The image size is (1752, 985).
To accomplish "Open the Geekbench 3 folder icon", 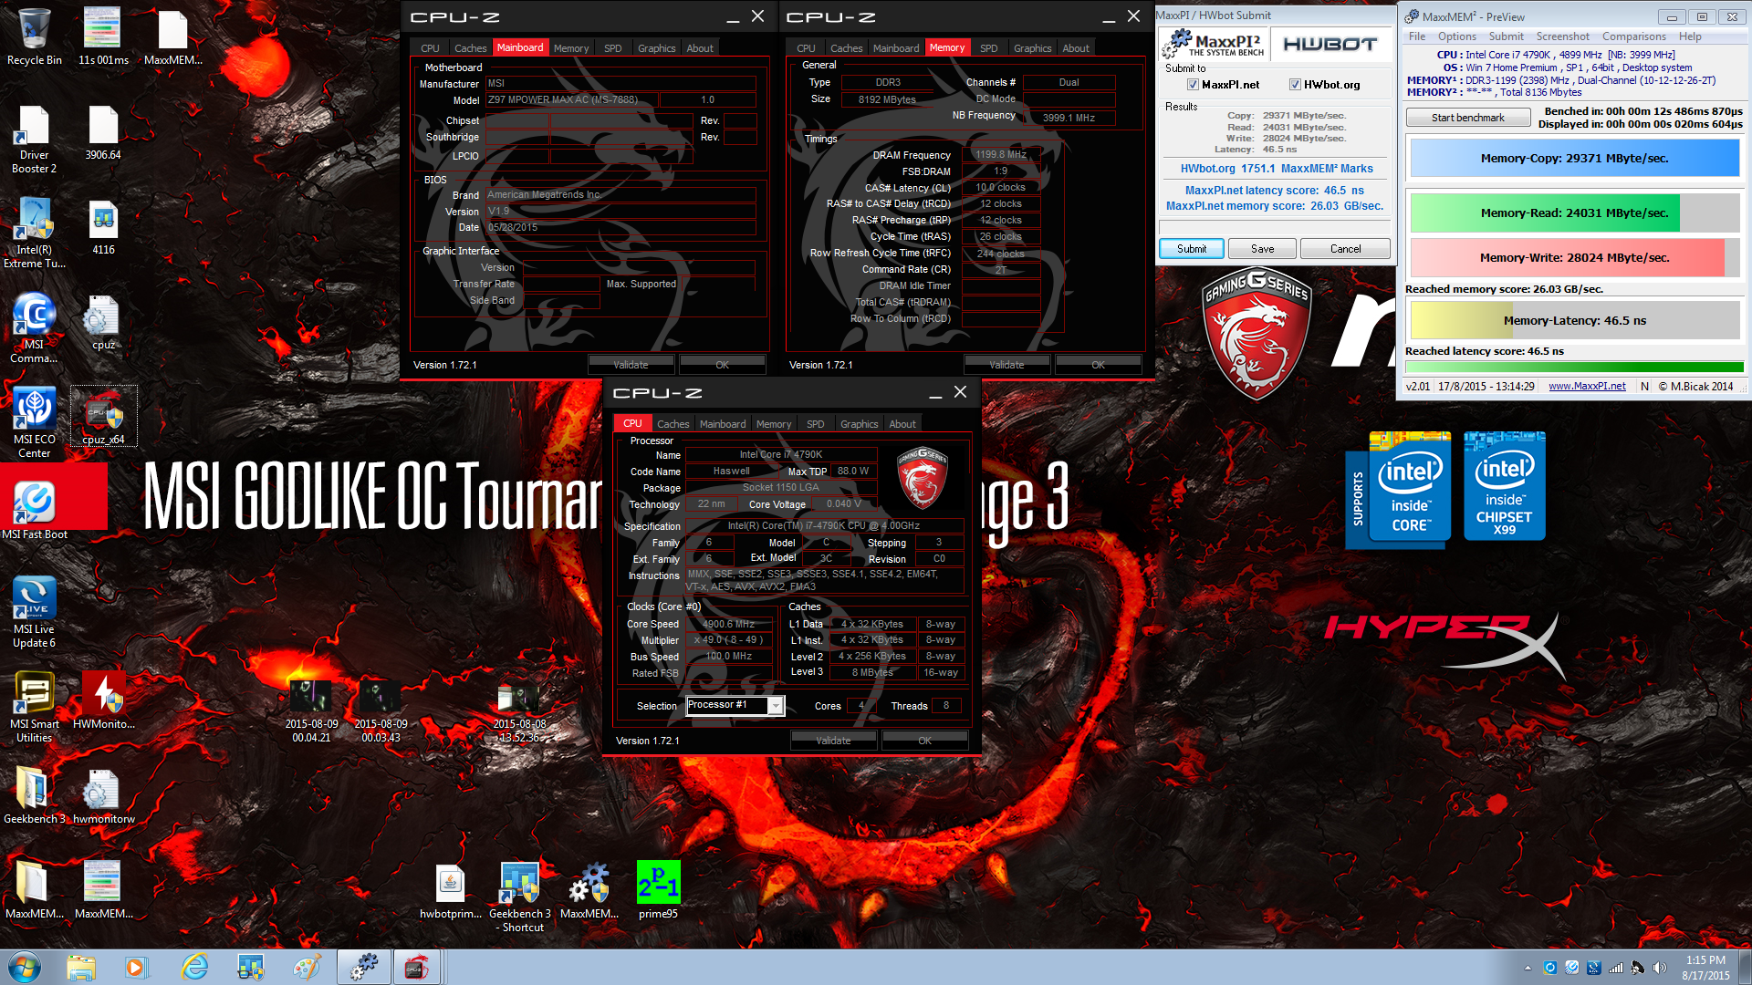I will pyautogui.click(x=34, y=796).
